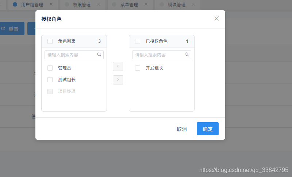Close the 权限管理 tab
The width and height of the screenshot is (292, 177).
coord(99,4)
